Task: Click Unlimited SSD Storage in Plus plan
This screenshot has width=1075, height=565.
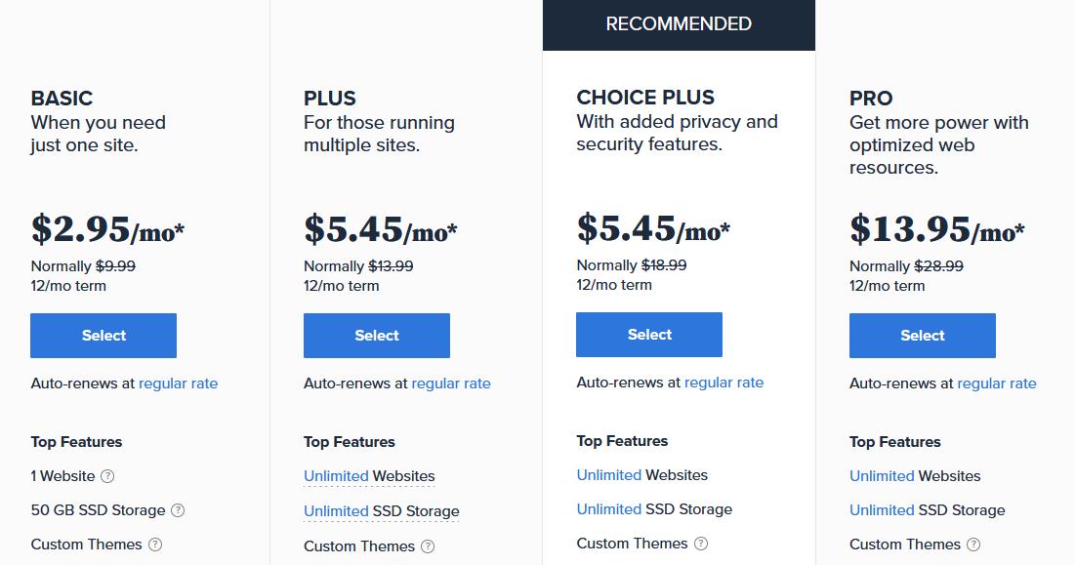Action: click(x=381, y=511)
